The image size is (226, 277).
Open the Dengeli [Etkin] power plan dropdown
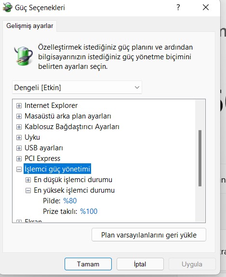(x=77, y=88)
